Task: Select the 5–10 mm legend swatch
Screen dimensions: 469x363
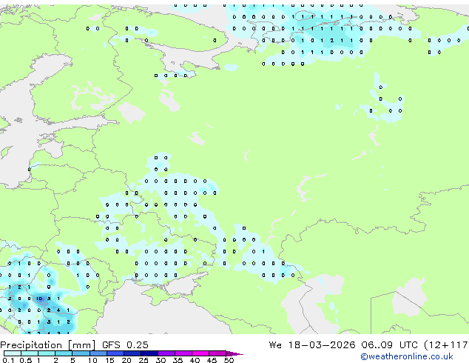Action: 81,353
